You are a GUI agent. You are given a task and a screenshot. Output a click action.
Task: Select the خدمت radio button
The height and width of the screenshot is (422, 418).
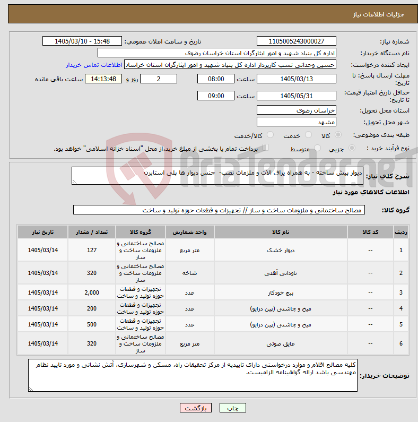point(308,135)
